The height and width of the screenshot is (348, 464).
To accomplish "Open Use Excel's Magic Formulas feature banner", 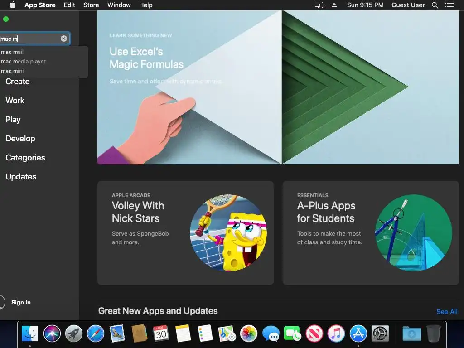I will [278, 87].
